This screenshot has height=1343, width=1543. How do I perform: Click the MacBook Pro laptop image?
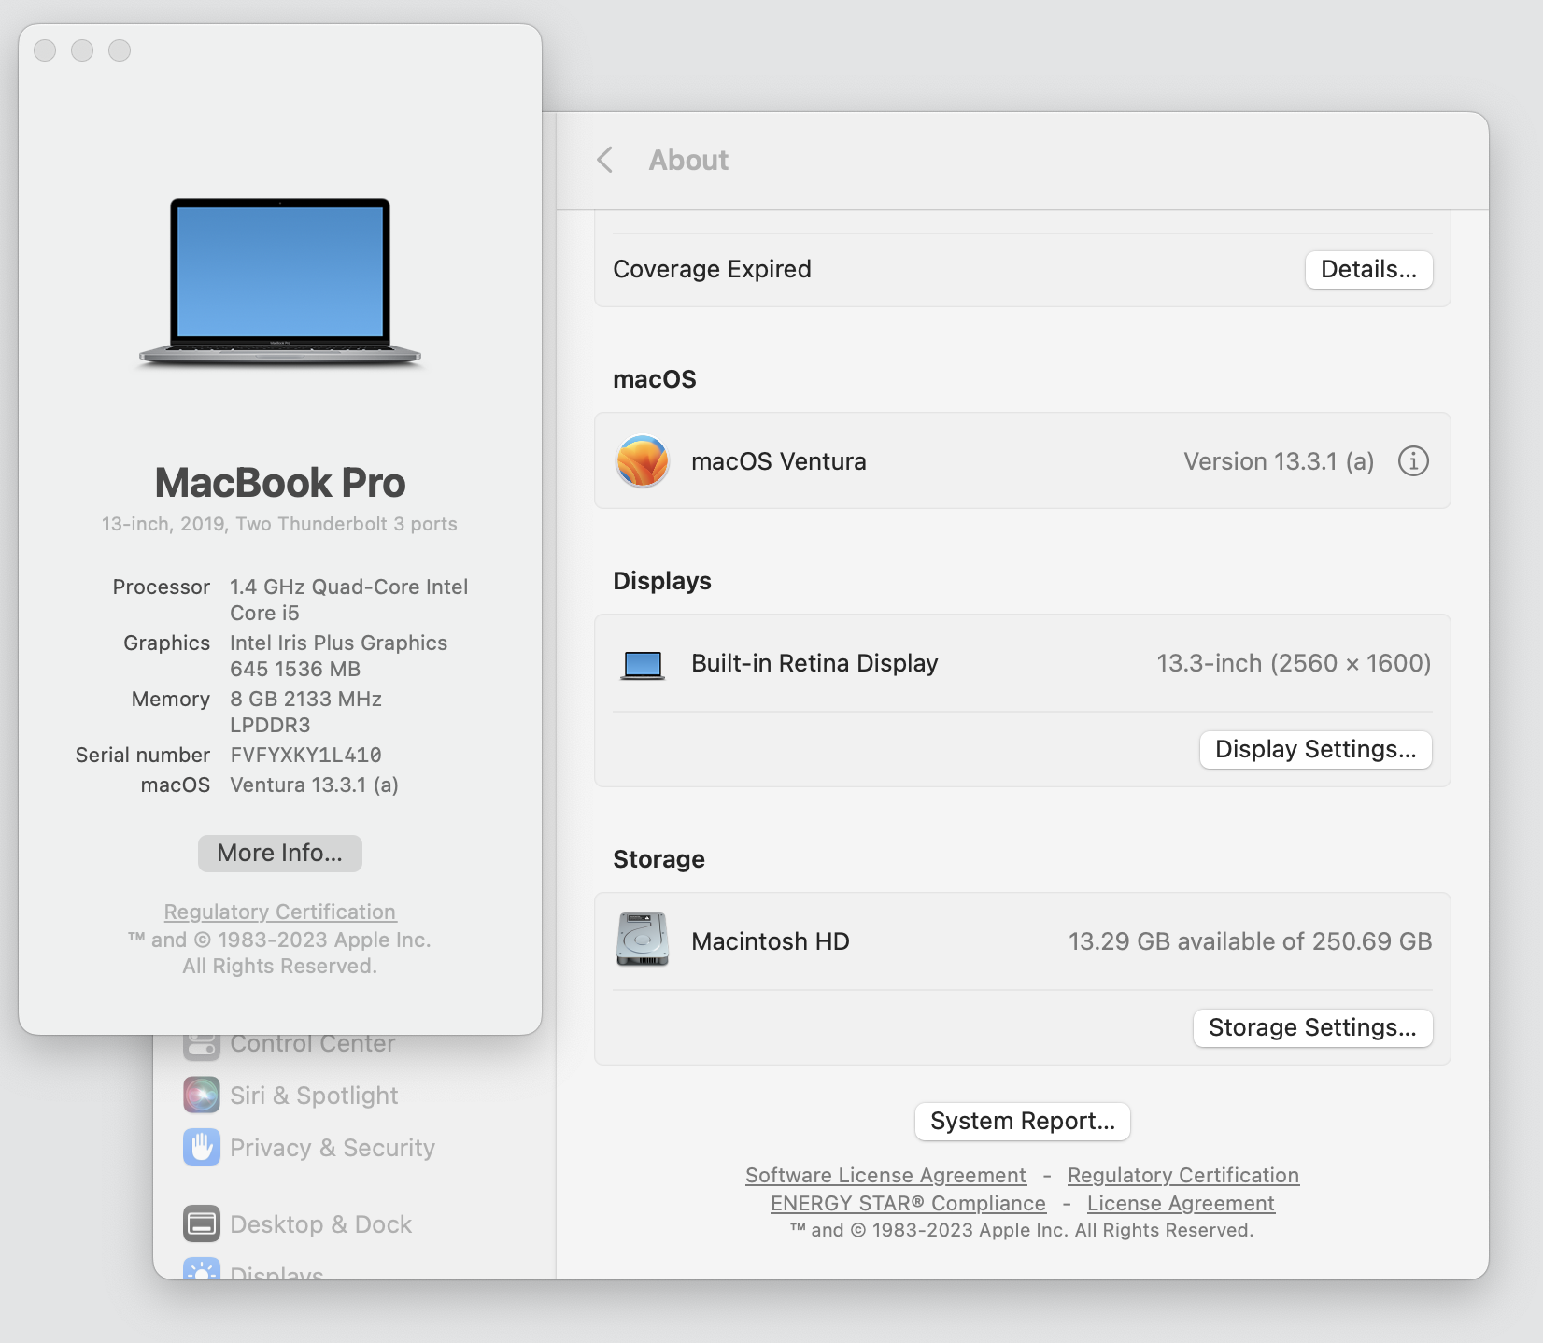pyautogui.click(x=280, y=281)
